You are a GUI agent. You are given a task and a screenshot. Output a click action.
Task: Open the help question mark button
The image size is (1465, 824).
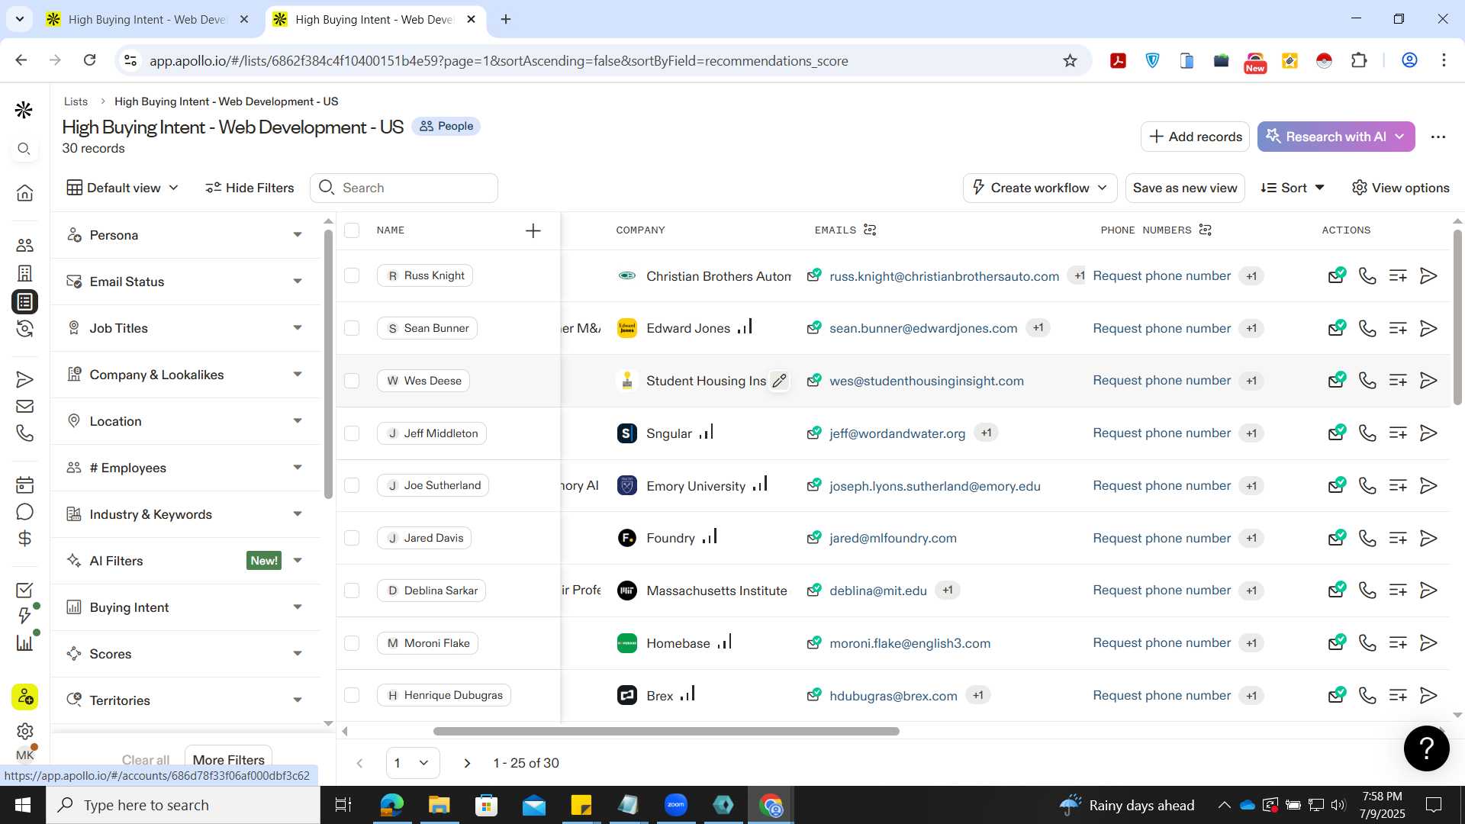1426,748
